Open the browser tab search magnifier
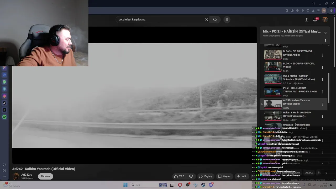Image resolution: width=336 pixels, height=189 pixels. (x=314, y=3)
